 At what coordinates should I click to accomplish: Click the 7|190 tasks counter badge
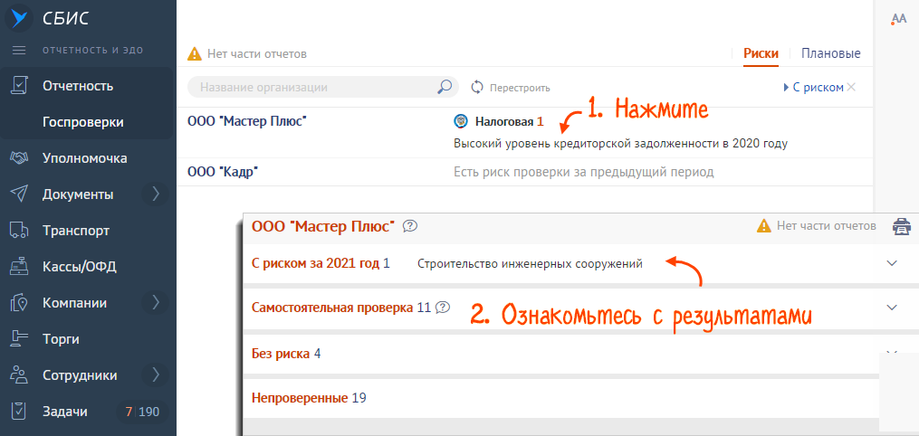(x=142, y=412)
